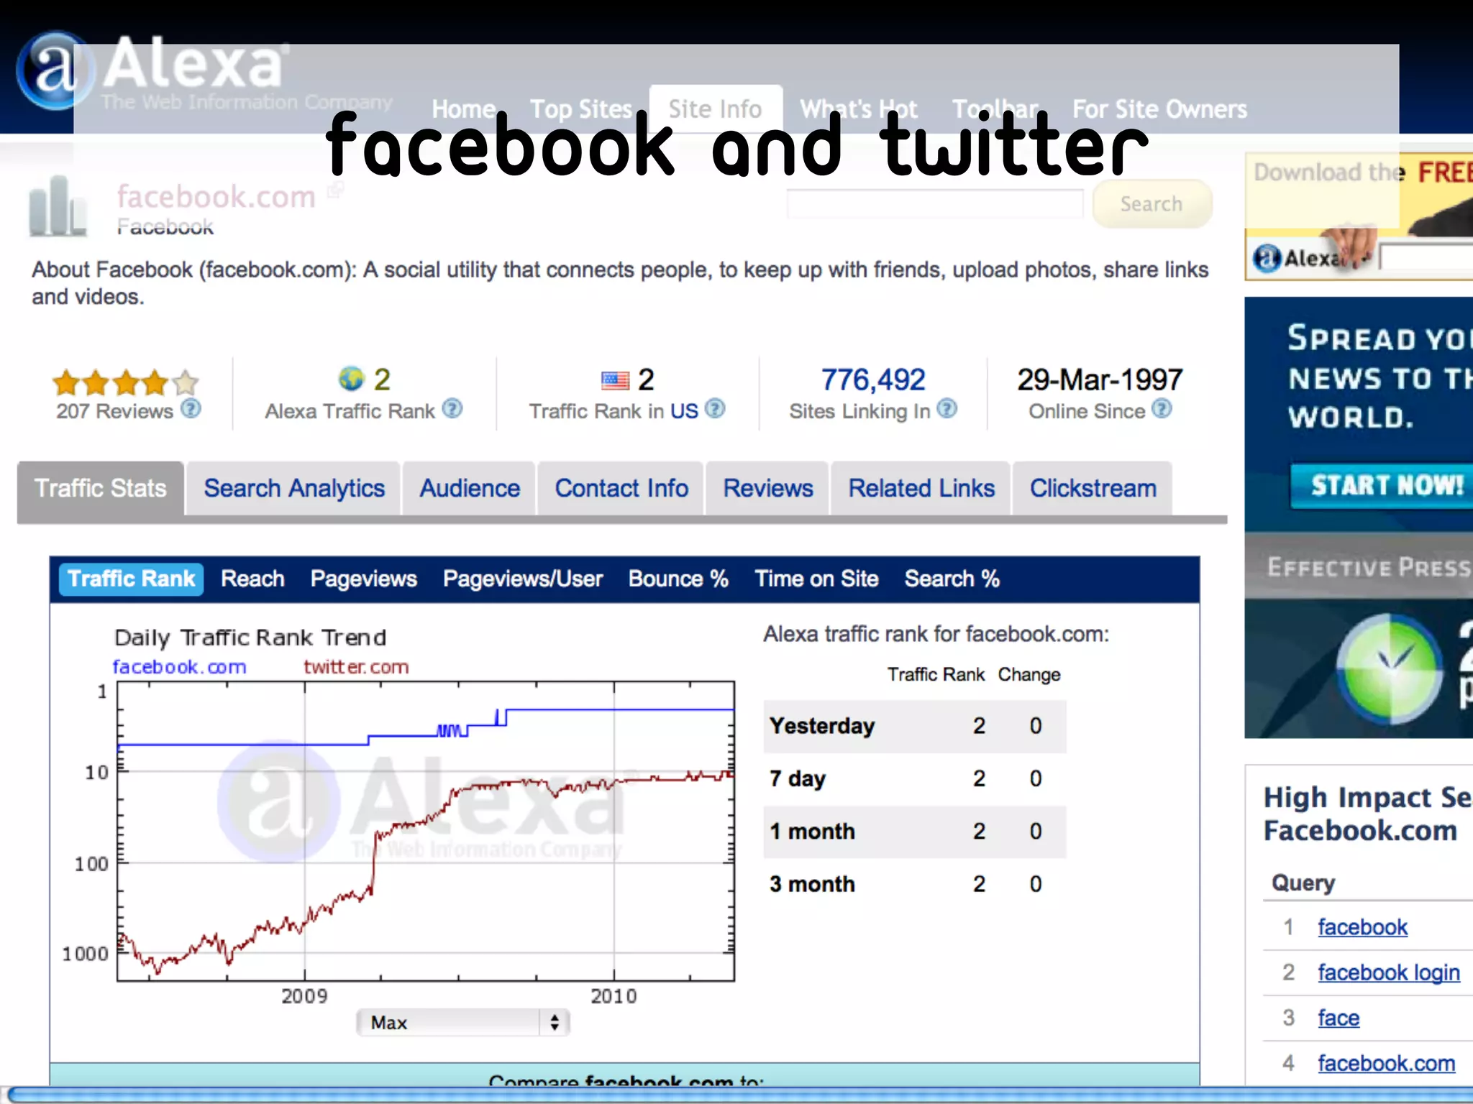1473x1104 pixels.
Task: Open the Related Links tab
Action: click(x=921, y=488)
